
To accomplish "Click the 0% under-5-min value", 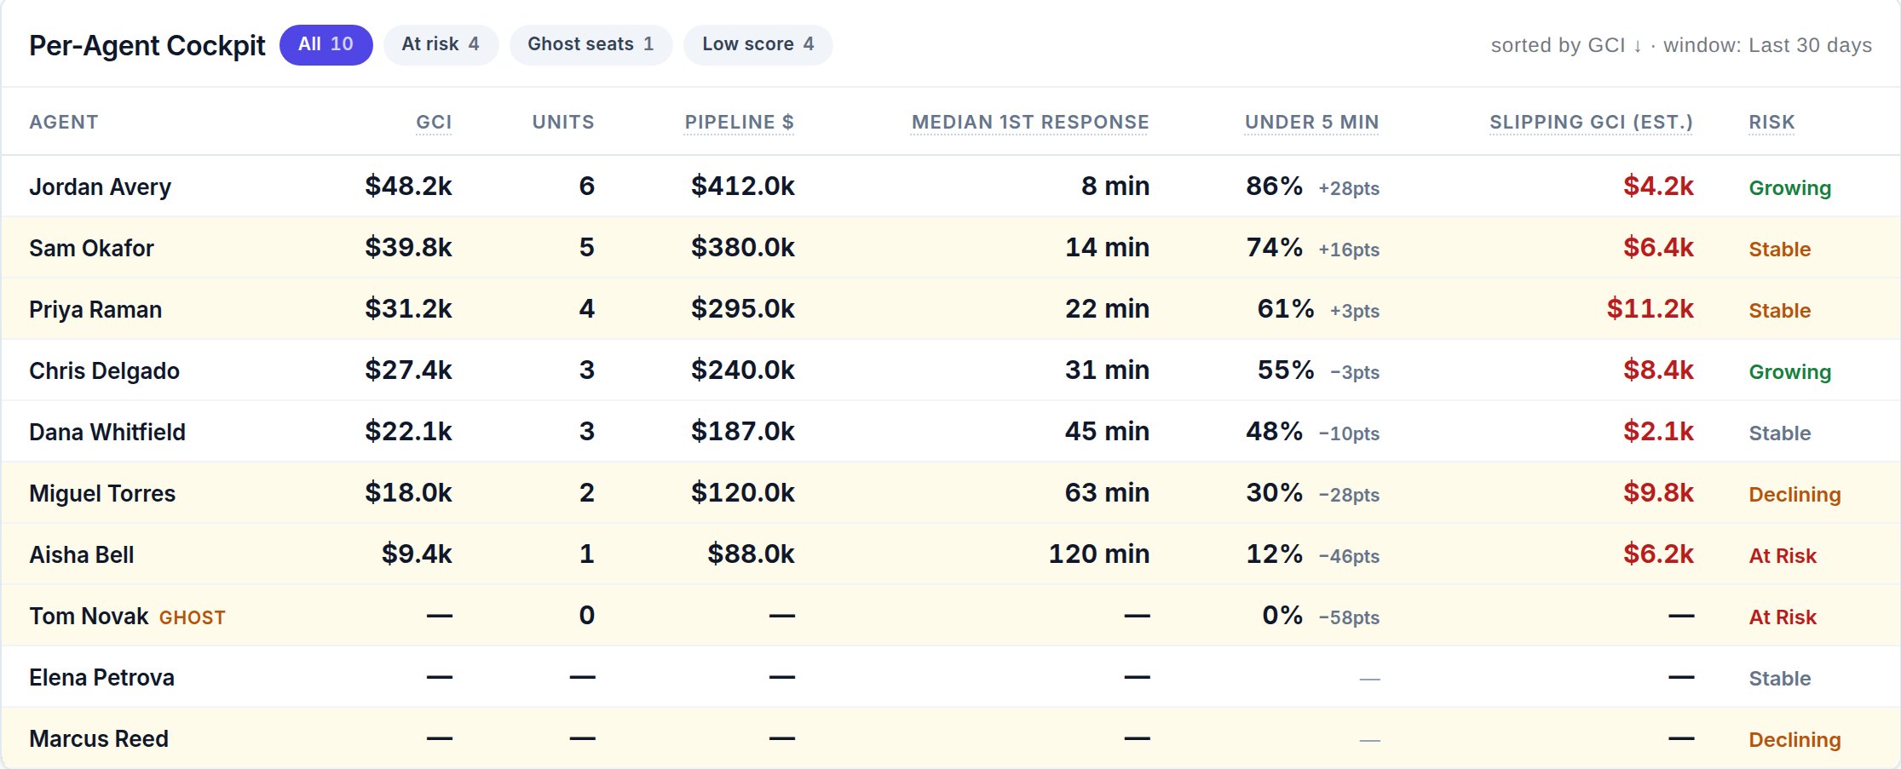I will tap(1282, 615).
